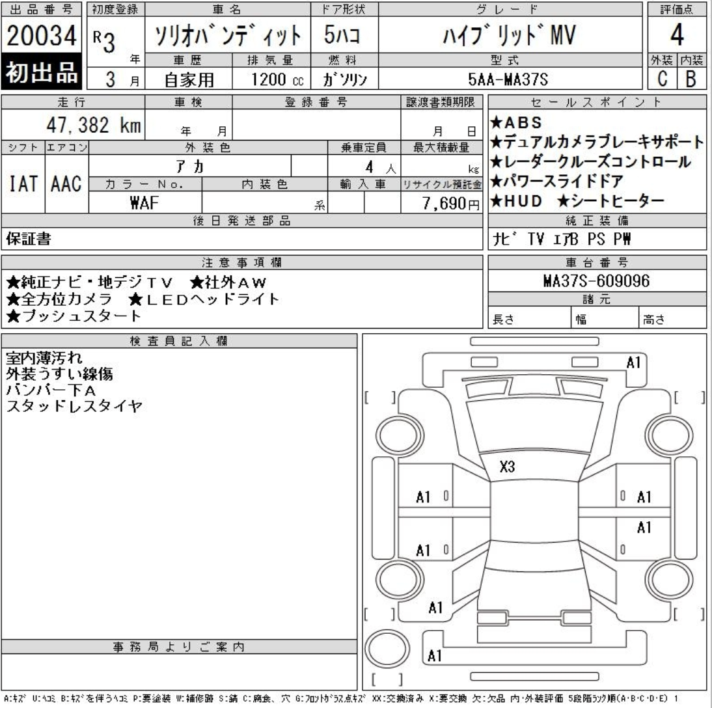
Task: Click the car name ソリオバンディット
Action: tap(228, 35)
